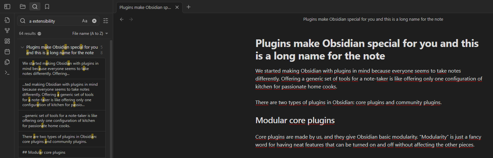
Task: Clear the search query
Action: tap(94, 21)
